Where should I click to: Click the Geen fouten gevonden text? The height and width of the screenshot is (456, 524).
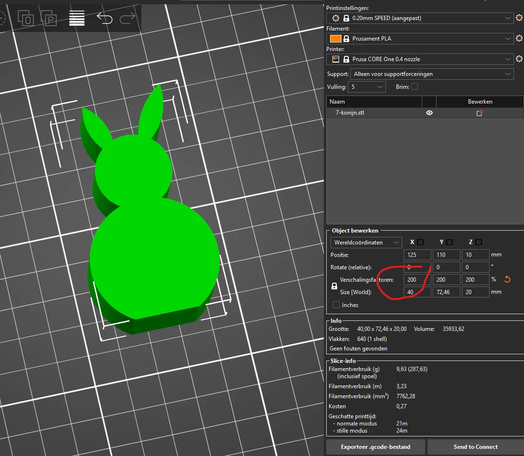(358, 349)
